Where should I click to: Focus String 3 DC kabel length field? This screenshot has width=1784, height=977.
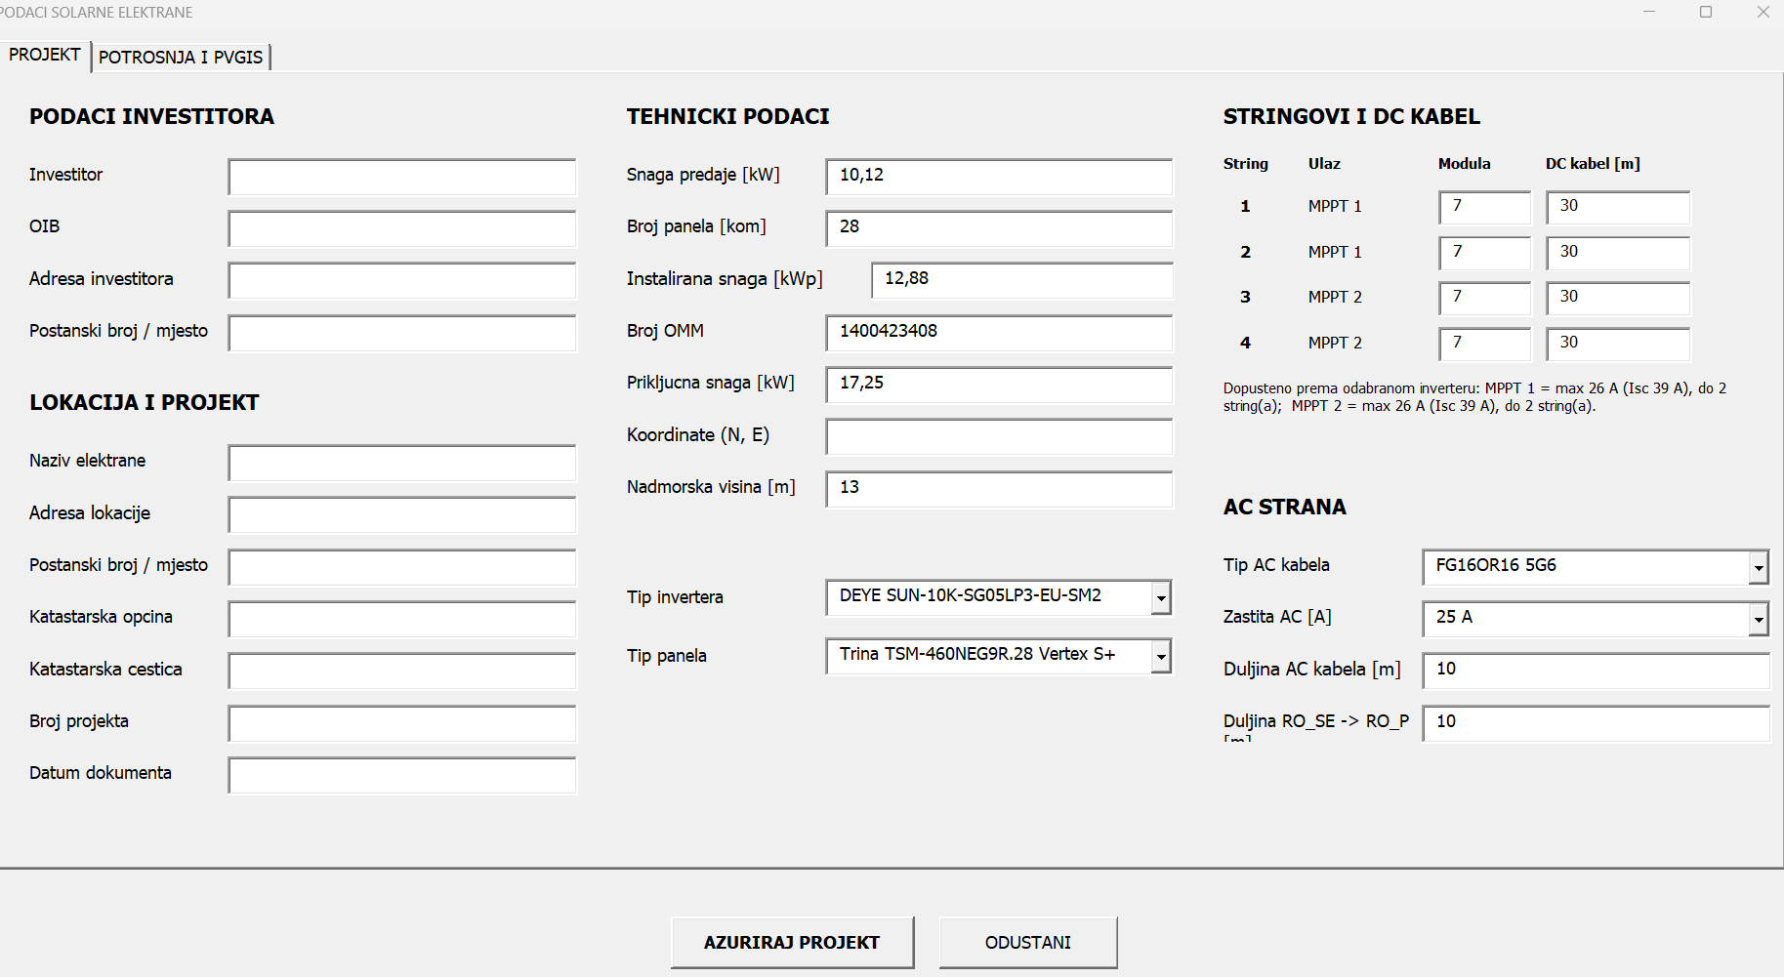(x=1618, y=298)
